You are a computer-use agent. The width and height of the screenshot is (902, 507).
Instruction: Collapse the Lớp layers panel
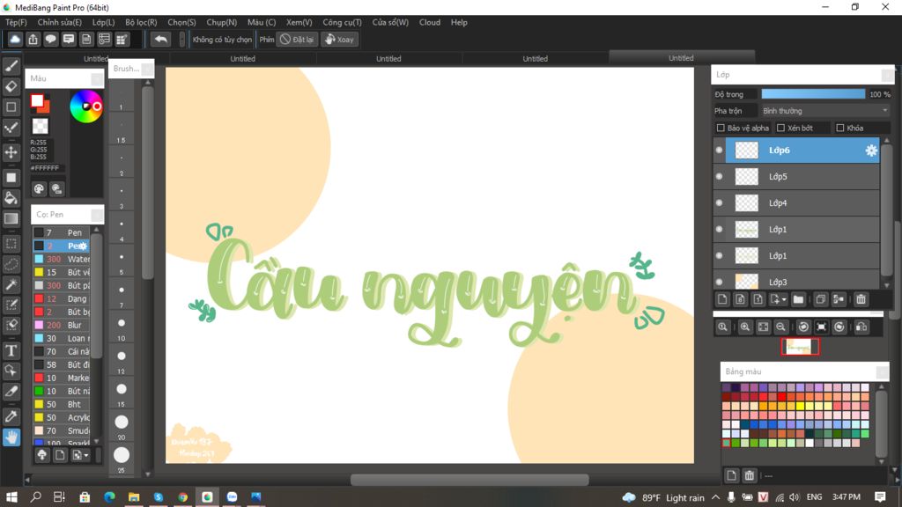(887, 75)
